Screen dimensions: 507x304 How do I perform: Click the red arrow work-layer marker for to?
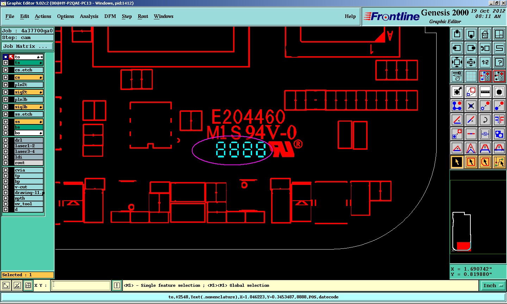tap(11, 57)
